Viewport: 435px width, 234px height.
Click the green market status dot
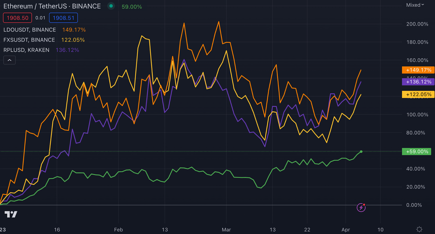click(x=111, y=6)
